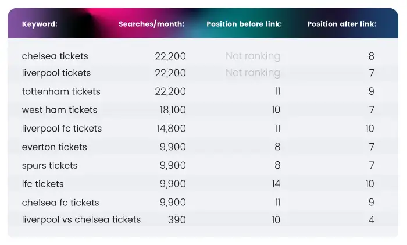Click position after value 4

(x=371, y=220)
